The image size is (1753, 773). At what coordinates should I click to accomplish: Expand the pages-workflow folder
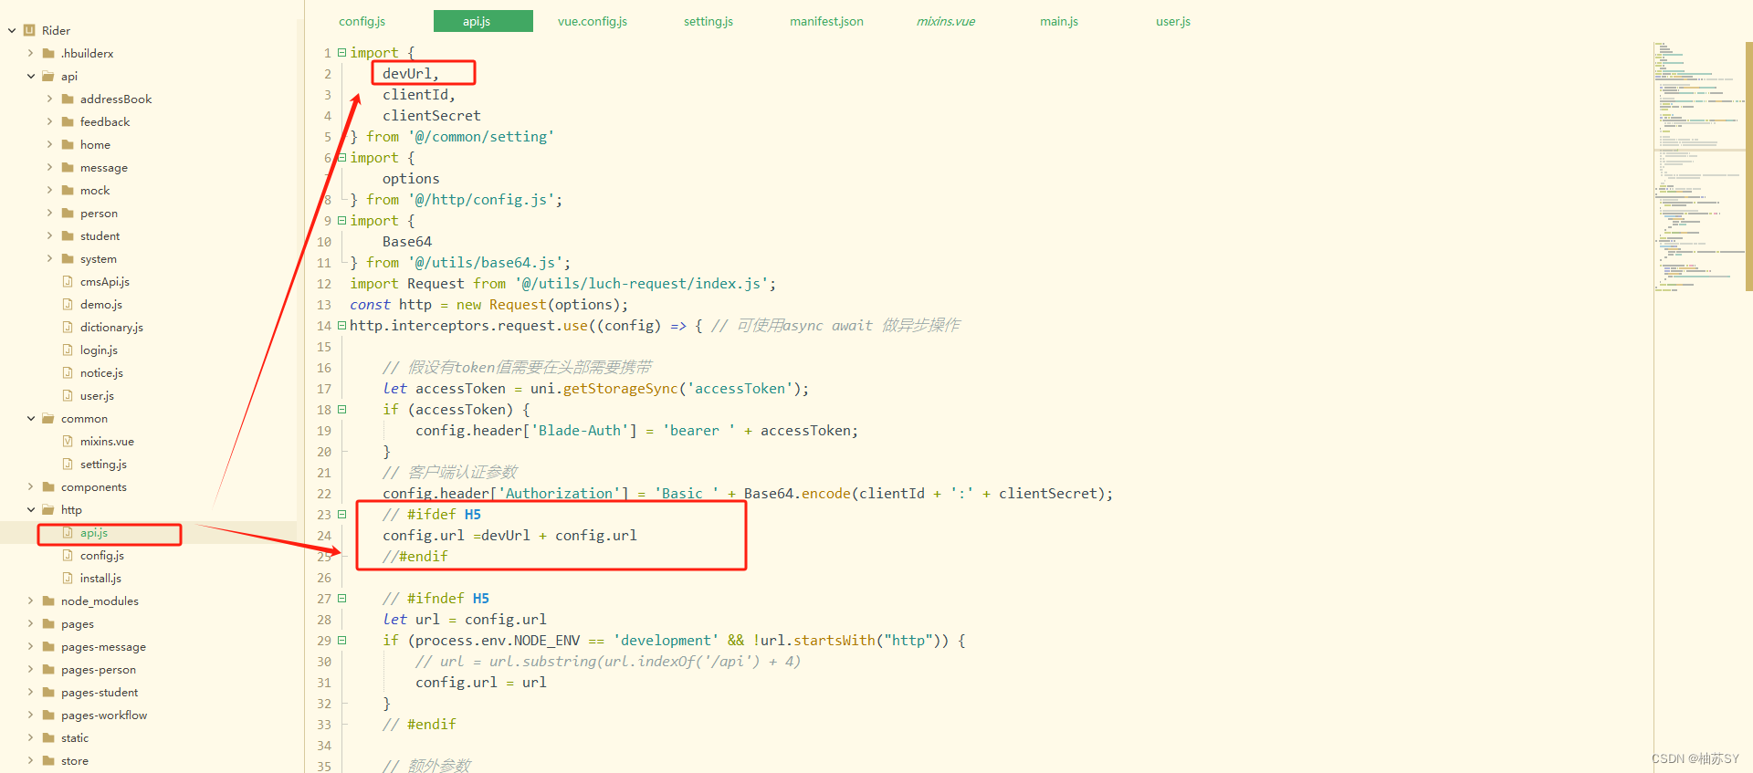click(x=30, y=716)
